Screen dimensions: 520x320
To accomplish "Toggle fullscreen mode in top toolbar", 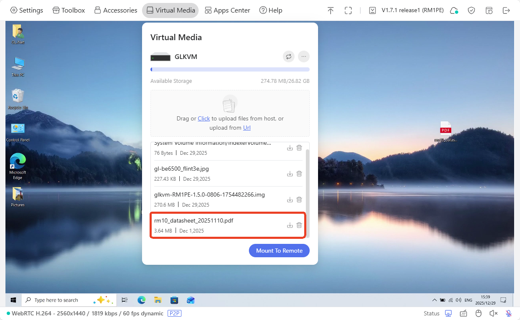I will click(348, 10).
